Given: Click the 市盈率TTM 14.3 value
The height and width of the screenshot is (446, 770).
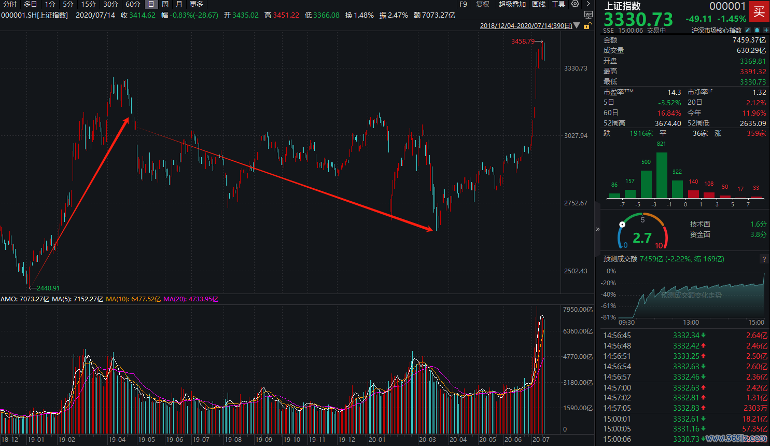Looking at the screenshot, I should tap(674, 92).
